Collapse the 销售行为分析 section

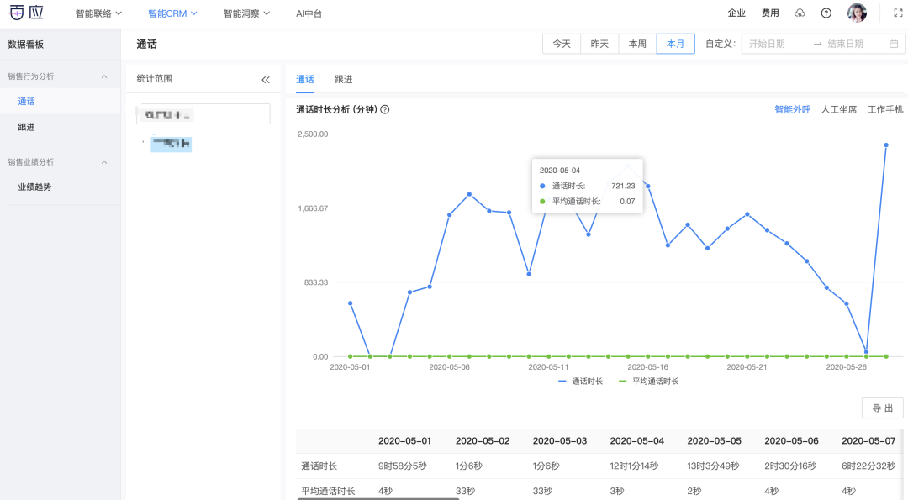click(104, 76)
